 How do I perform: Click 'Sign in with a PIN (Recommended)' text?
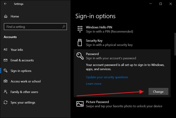click(x=109, y=31)
